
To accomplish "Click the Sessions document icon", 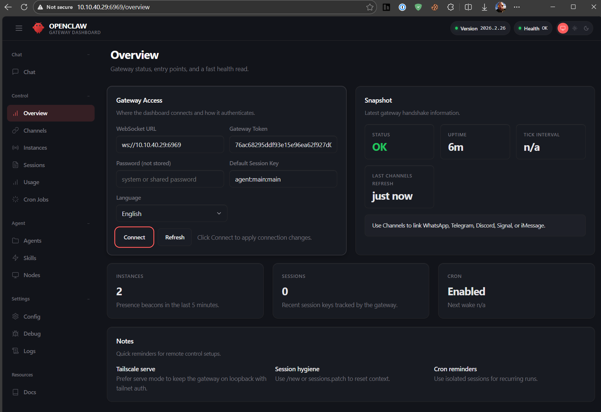I will (16, 165).
